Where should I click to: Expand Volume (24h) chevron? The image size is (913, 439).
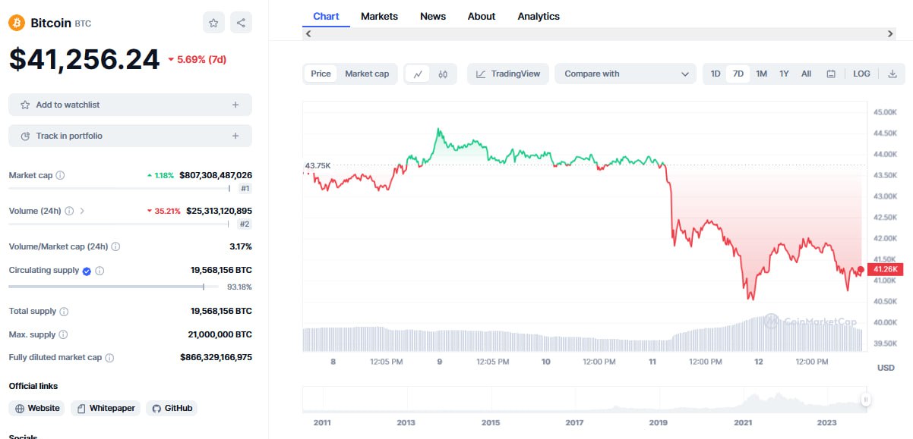(x=82, y=211)
